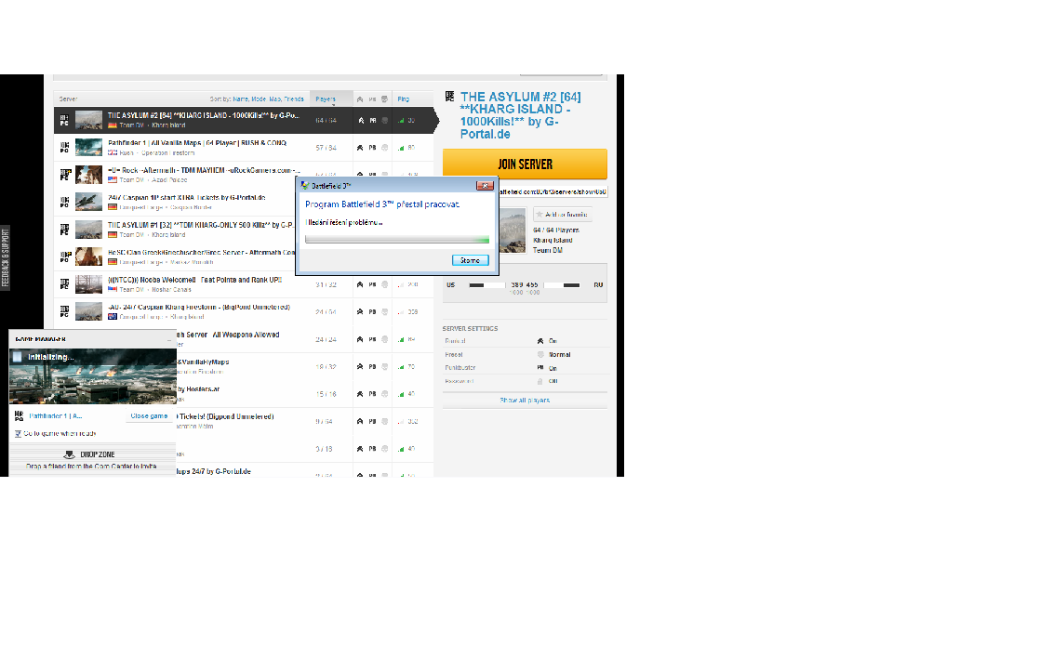
Task: Click ping bars on Bigpond Unmetered Tickets row
Action: 401,422
